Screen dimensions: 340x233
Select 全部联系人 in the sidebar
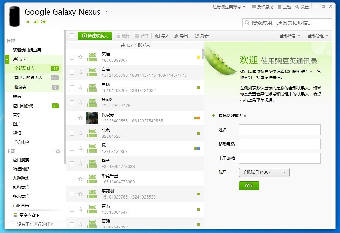point(34,68)
